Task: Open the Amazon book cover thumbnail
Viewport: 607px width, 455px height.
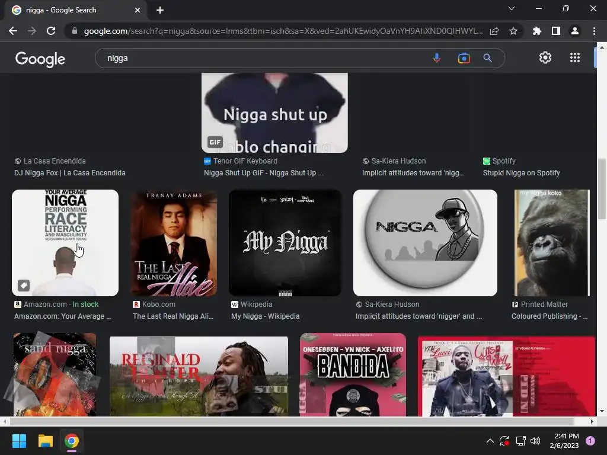Action: (x=65, y=242)
